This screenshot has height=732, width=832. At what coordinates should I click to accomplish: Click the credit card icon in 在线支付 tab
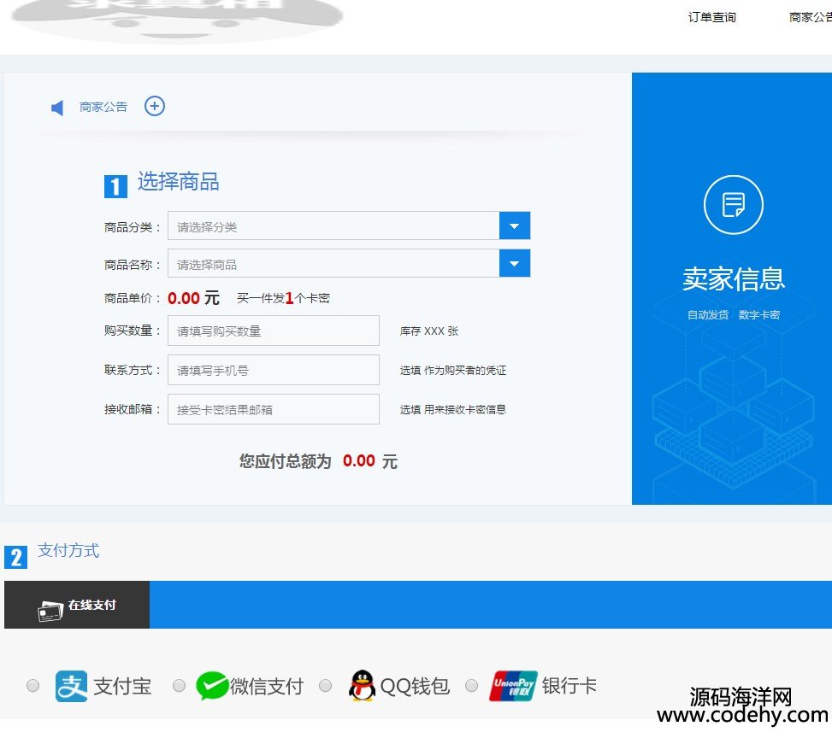point(50,611)
